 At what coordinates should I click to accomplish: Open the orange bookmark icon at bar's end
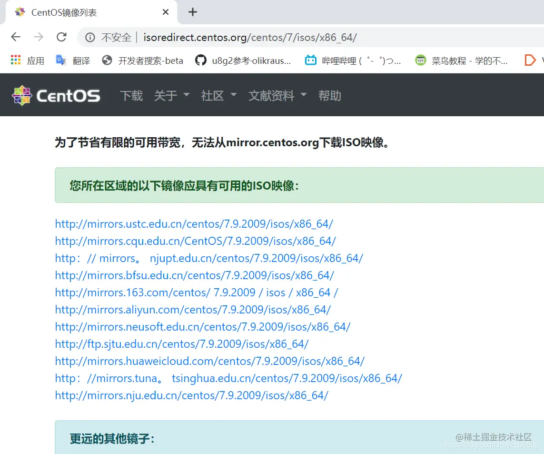pyautogui.click(x=530, y=61)
